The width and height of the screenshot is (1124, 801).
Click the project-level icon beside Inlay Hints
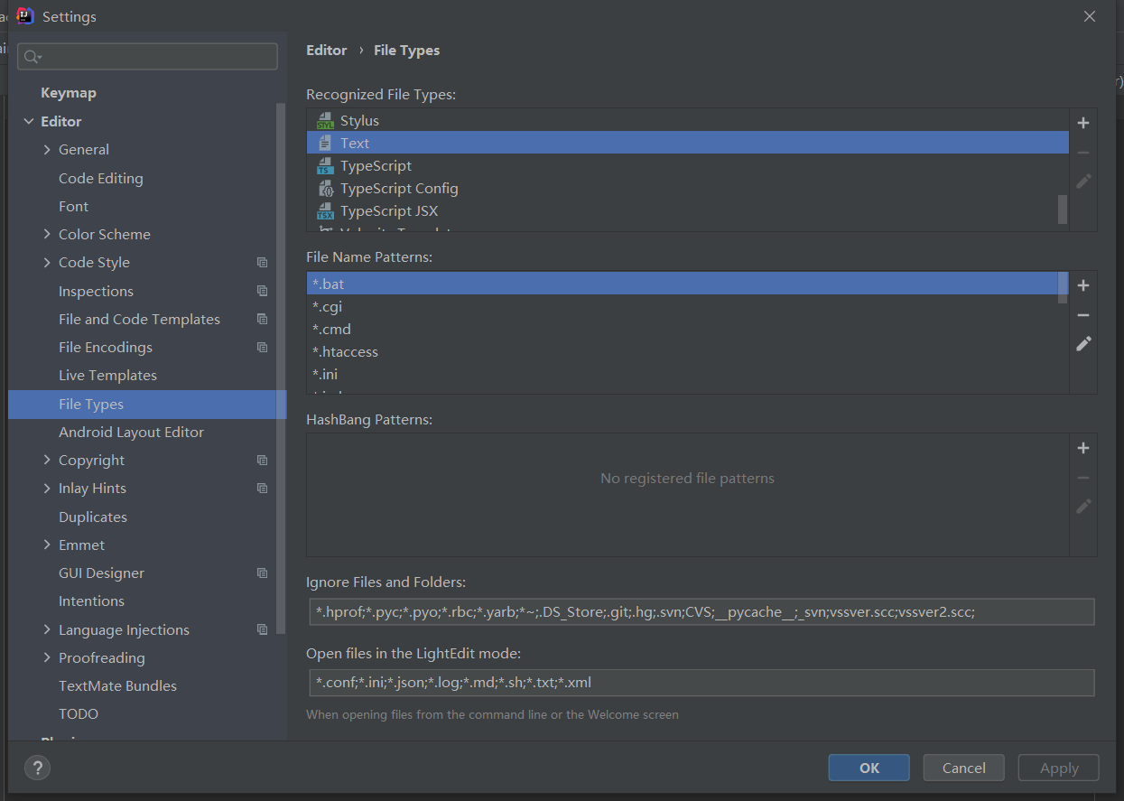[262, 489]
